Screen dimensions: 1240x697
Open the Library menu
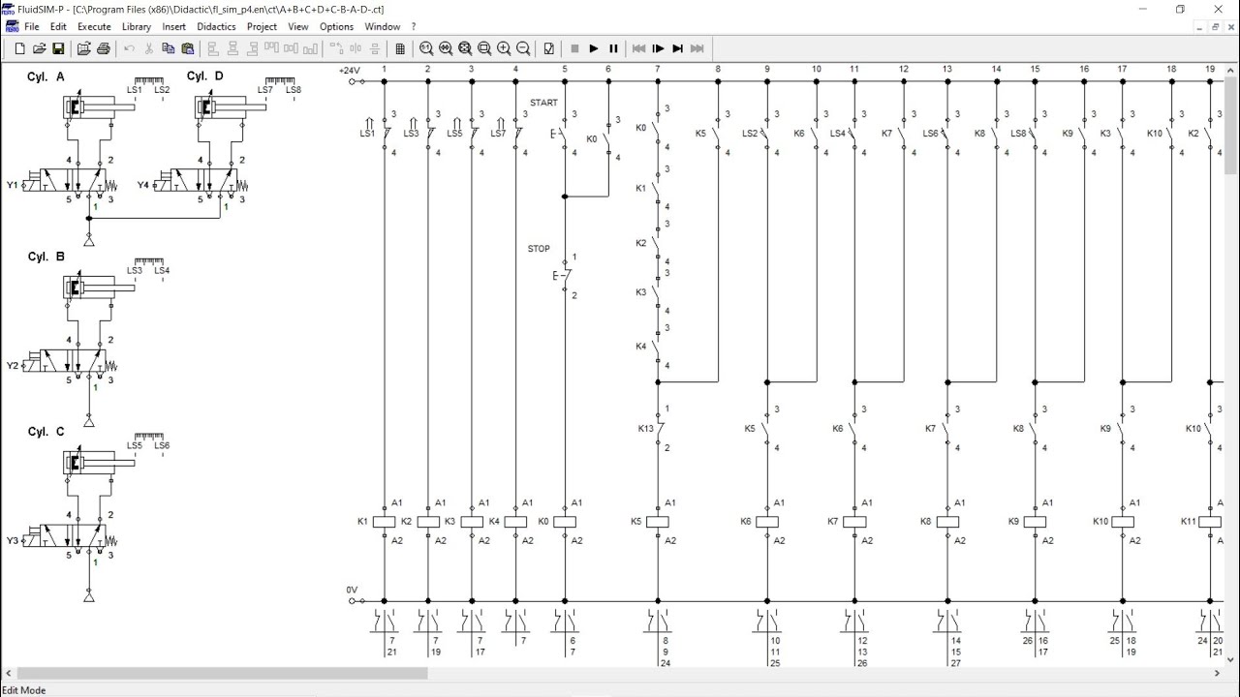(137, 27)
